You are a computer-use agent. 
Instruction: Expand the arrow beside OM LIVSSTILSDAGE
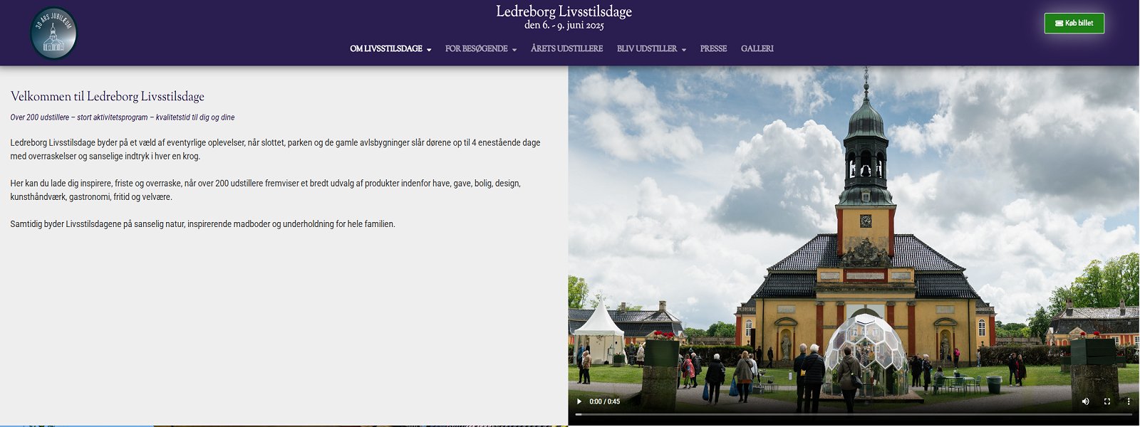pyautogui.click(x=429, y=50)
